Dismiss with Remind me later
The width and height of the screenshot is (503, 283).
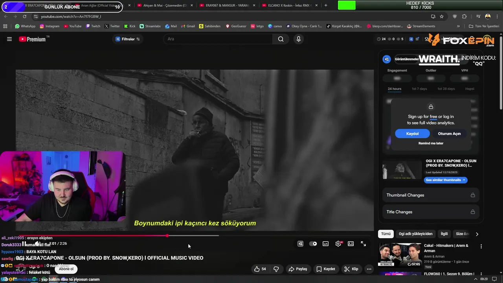coord(431,143)
